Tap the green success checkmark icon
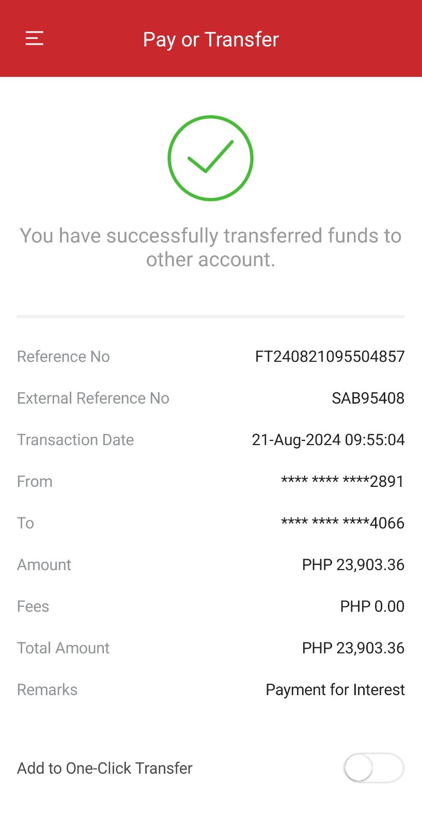Screen dimensions: 422x827 coord(211,158)
